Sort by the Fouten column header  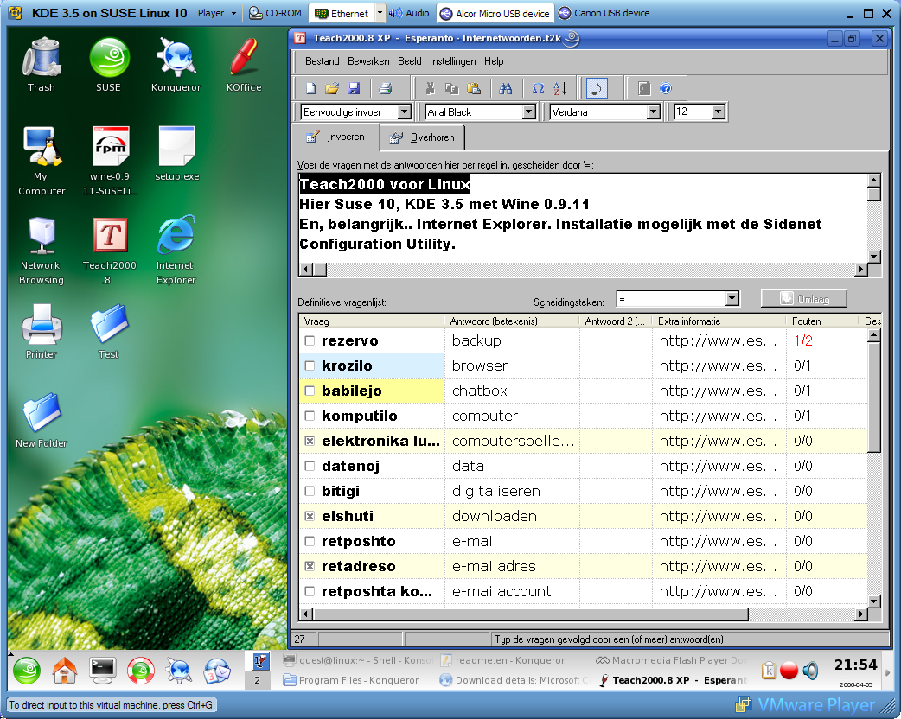[x=821, y=321]
